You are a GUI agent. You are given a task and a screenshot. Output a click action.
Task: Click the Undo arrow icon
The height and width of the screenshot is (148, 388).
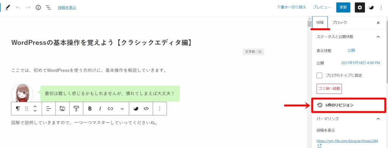pyautogui.click(x=18, y=8)
